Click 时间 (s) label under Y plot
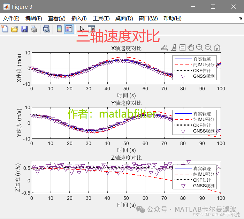 point(126,150)
